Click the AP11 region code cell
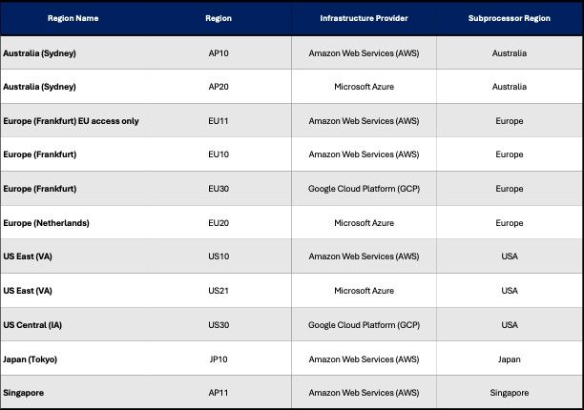This screenshot has width=584, height=410. (219, 393)
